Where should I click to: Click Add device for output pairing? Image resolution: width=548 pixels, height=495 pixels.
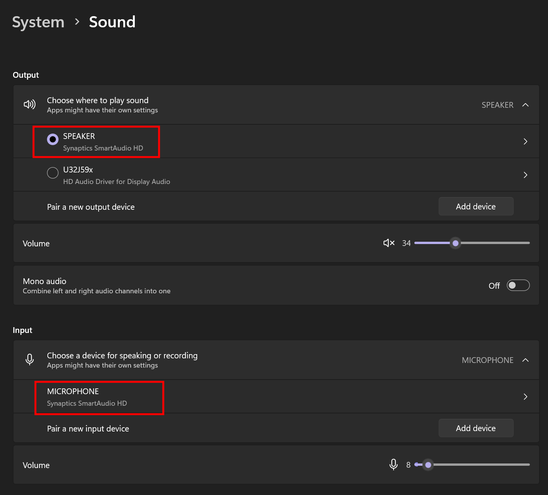(x=476, y=206)
